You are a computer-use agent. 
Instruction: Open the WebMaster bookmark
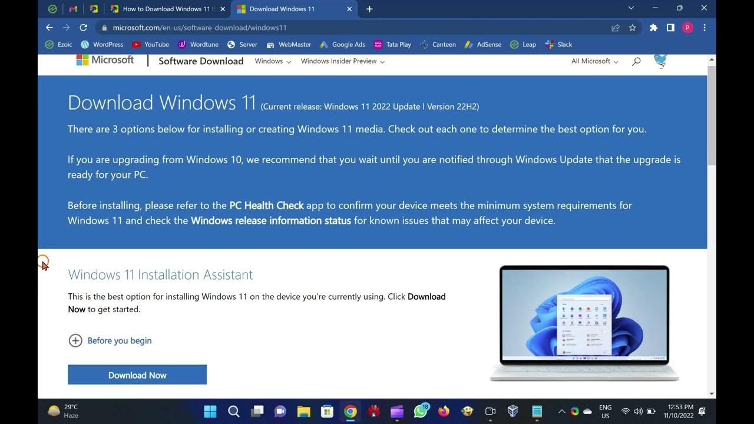[289, 44]
